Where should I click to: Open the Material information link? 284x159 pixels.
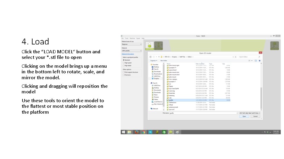click(x=128, y=54)
